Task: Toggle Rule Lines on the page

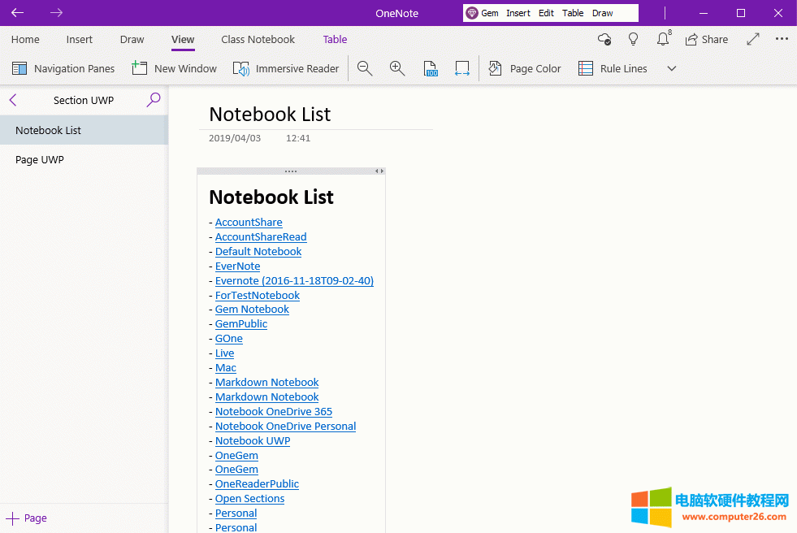Action: (613, 69)
